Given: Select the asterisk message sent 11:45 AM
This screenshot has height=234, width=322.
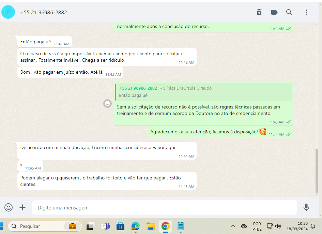Looking at the screenshot, I should [30, 166].
